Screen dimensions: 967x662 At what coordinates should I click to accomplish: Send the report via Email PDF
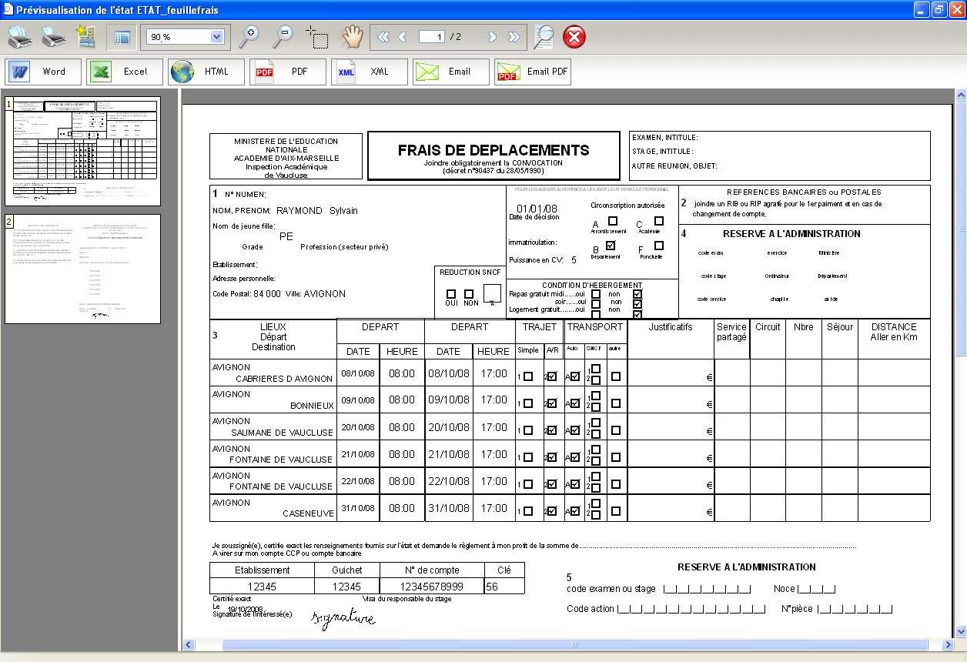coord(533,72)
